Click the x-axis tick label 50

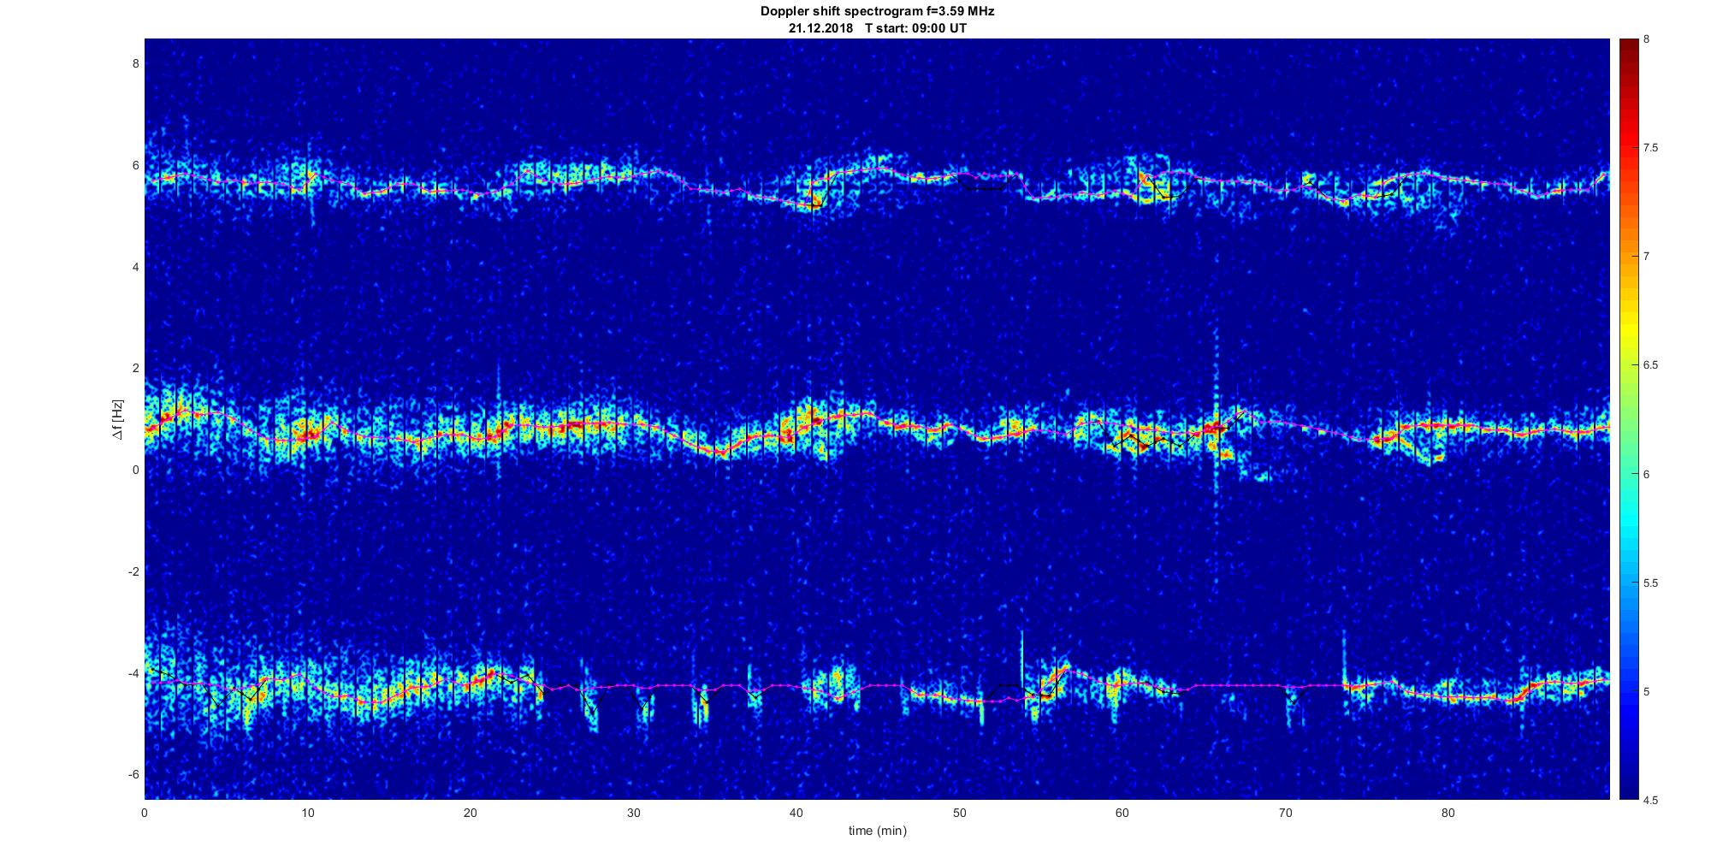pos(959,813)
